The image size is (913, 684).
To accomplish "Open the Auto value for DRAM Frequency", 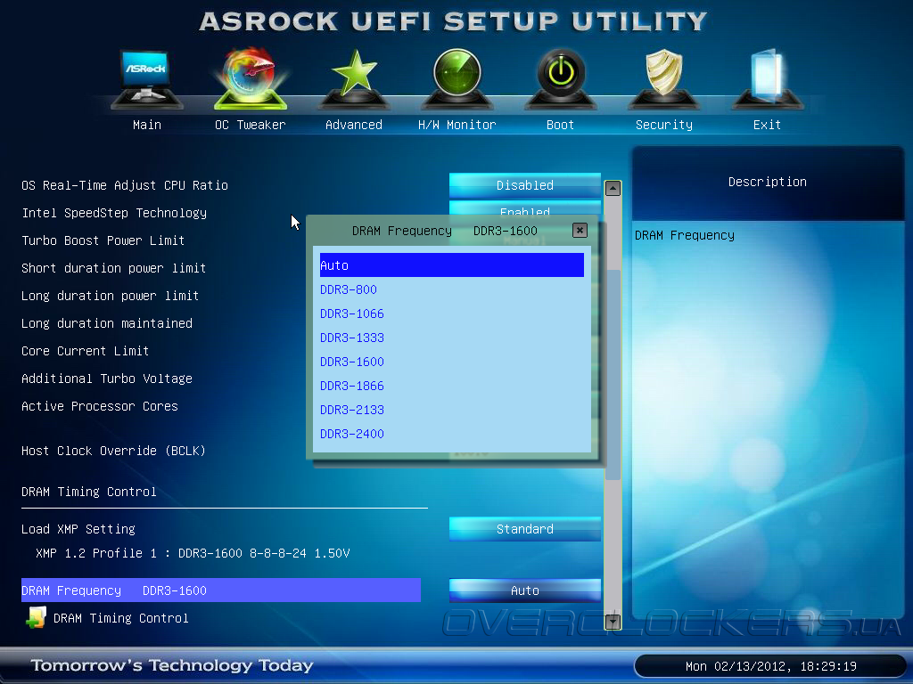I will coord(524,590).
